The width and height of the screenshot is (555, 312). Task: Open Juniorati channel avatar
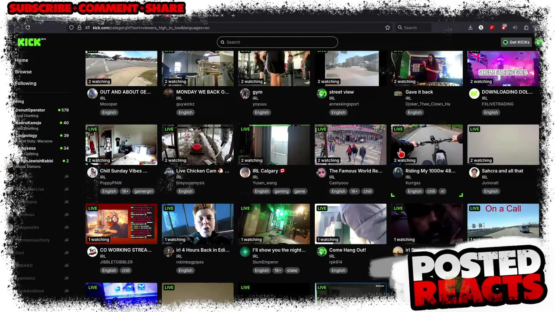[474, 172]
